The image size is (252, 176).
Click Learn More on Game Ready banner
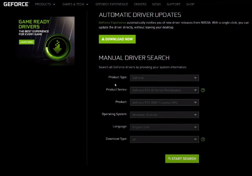coord(27,42)
